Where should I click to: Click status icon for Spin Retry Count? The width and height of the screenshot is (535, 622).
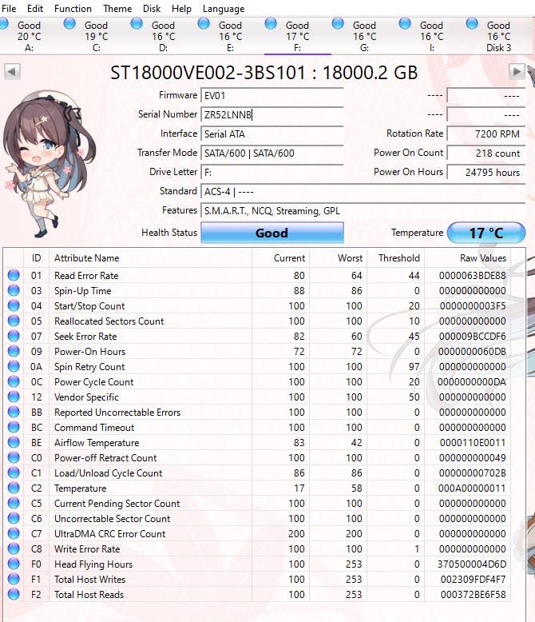point(14,366)
